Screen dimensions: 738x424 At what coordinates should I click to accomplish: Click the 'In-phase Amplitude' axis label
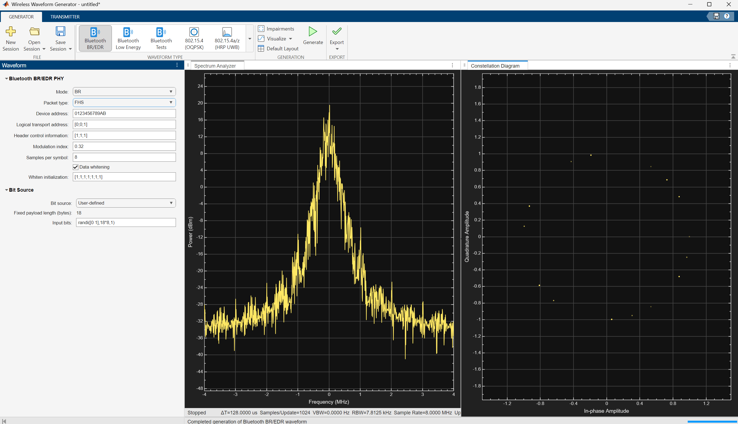coord(606,411)
